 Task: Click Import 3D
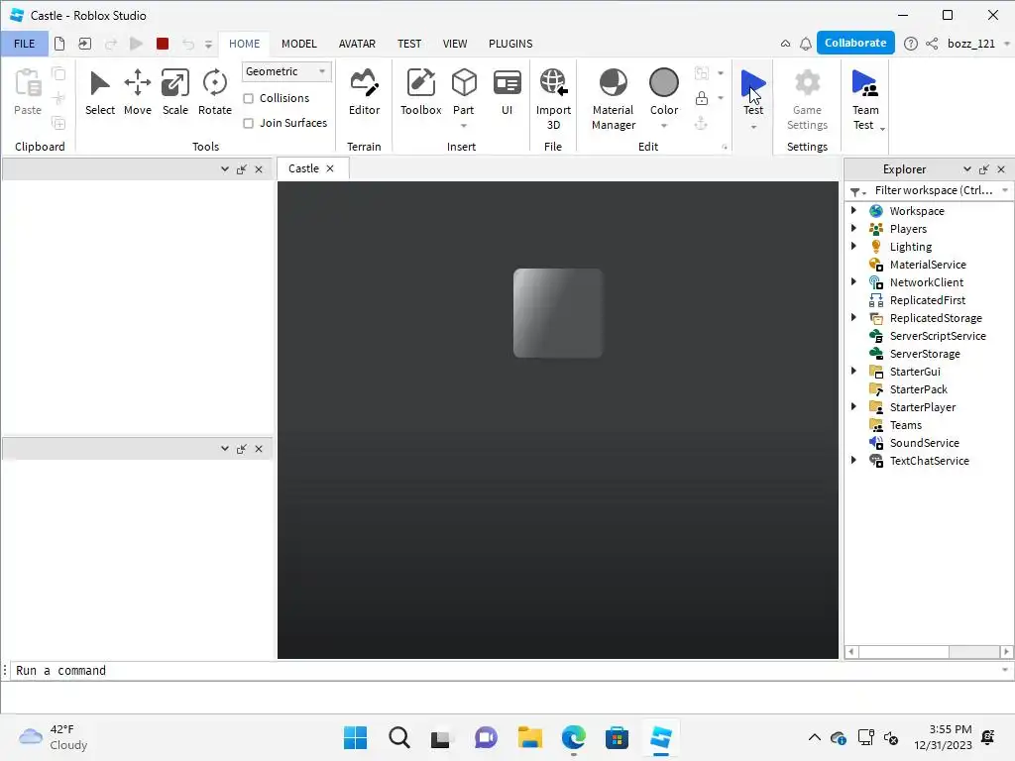pos(553,99)
